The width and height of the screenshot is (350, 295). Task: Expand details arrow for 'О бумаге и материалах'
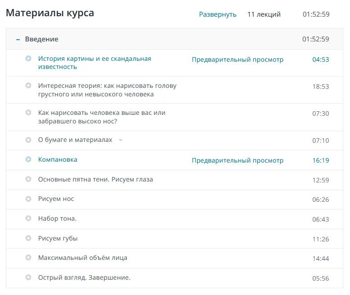pyautogui.click(x=120, y=141)
